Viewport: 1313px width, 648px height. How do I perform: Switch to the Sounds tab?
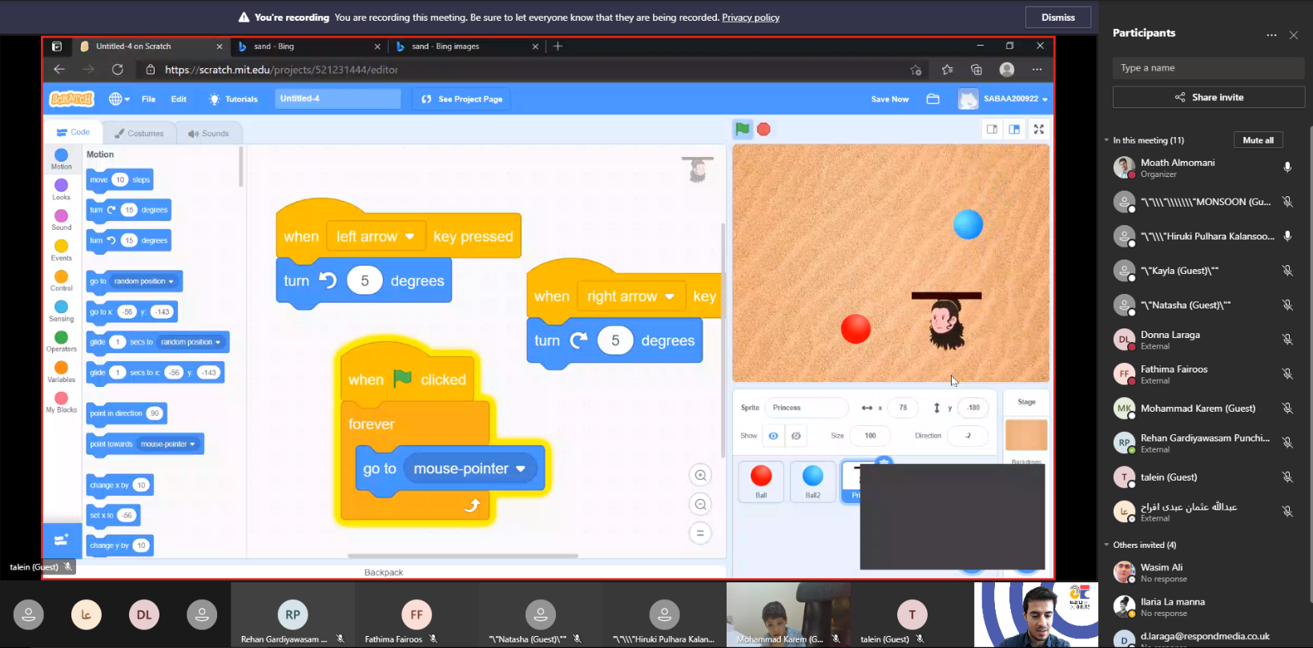pos(208,133)
